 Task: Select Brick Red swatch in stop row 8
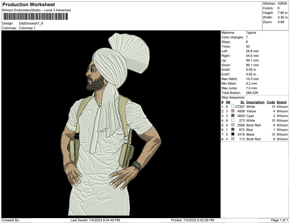(x=233, y=139)
